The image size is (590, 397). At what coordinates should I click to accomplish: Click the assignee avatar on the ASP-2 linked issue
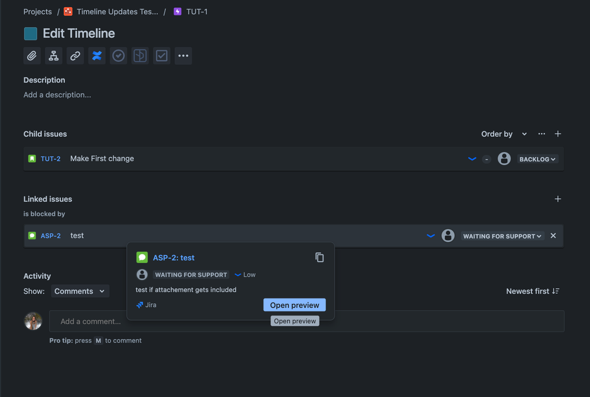coord(448,235)
